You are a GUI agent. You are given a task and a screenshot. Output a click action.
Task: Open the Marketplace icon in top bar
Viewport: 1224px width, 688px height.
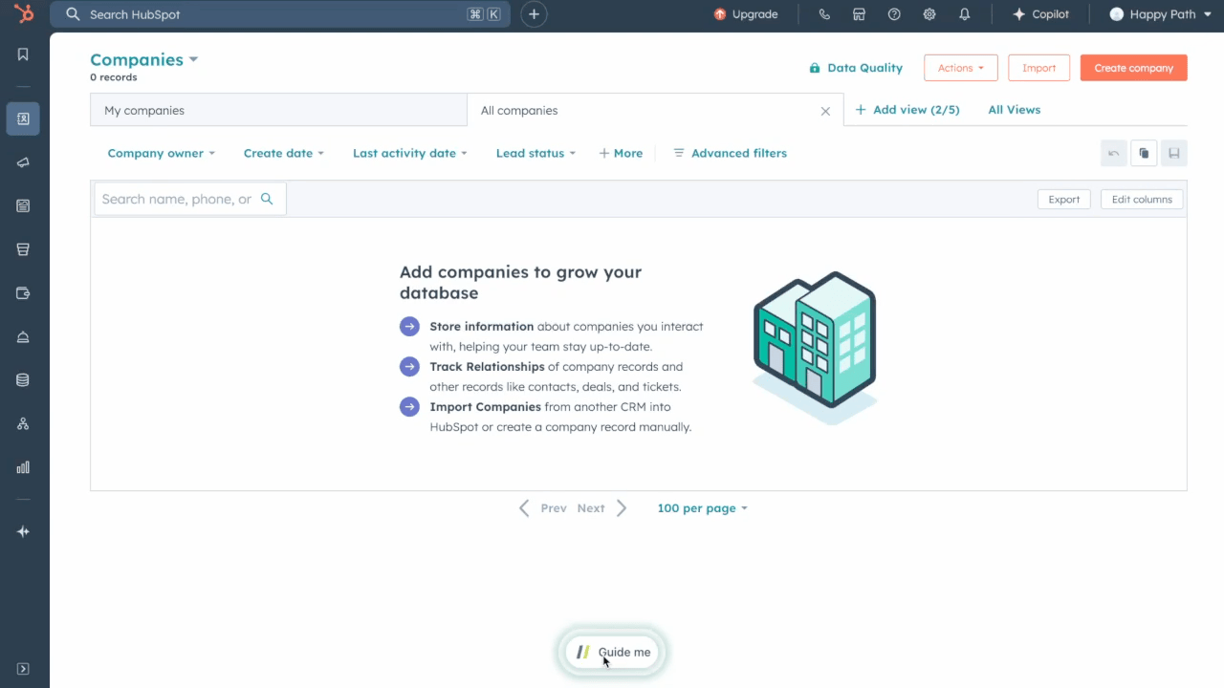pos(859,14)
